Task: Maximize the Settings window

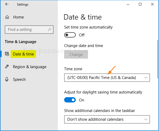Action: tap(140, 4)
